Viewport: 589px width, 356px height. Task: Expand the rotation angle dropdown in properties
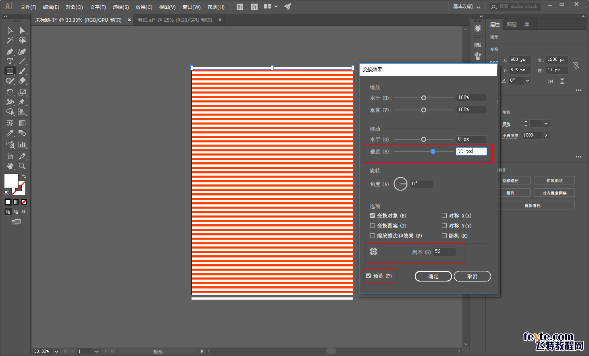point(527,81)
